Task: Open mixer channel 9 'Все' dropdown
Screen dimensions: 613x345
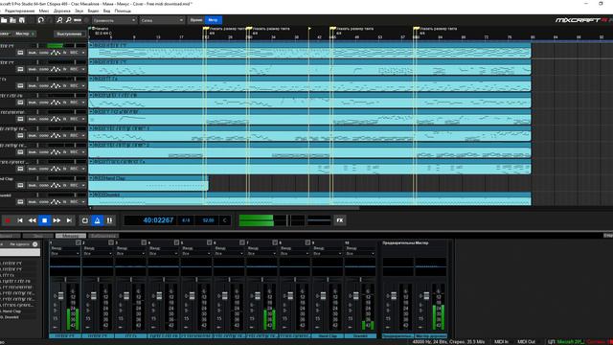Action: [x=328, y=253]
